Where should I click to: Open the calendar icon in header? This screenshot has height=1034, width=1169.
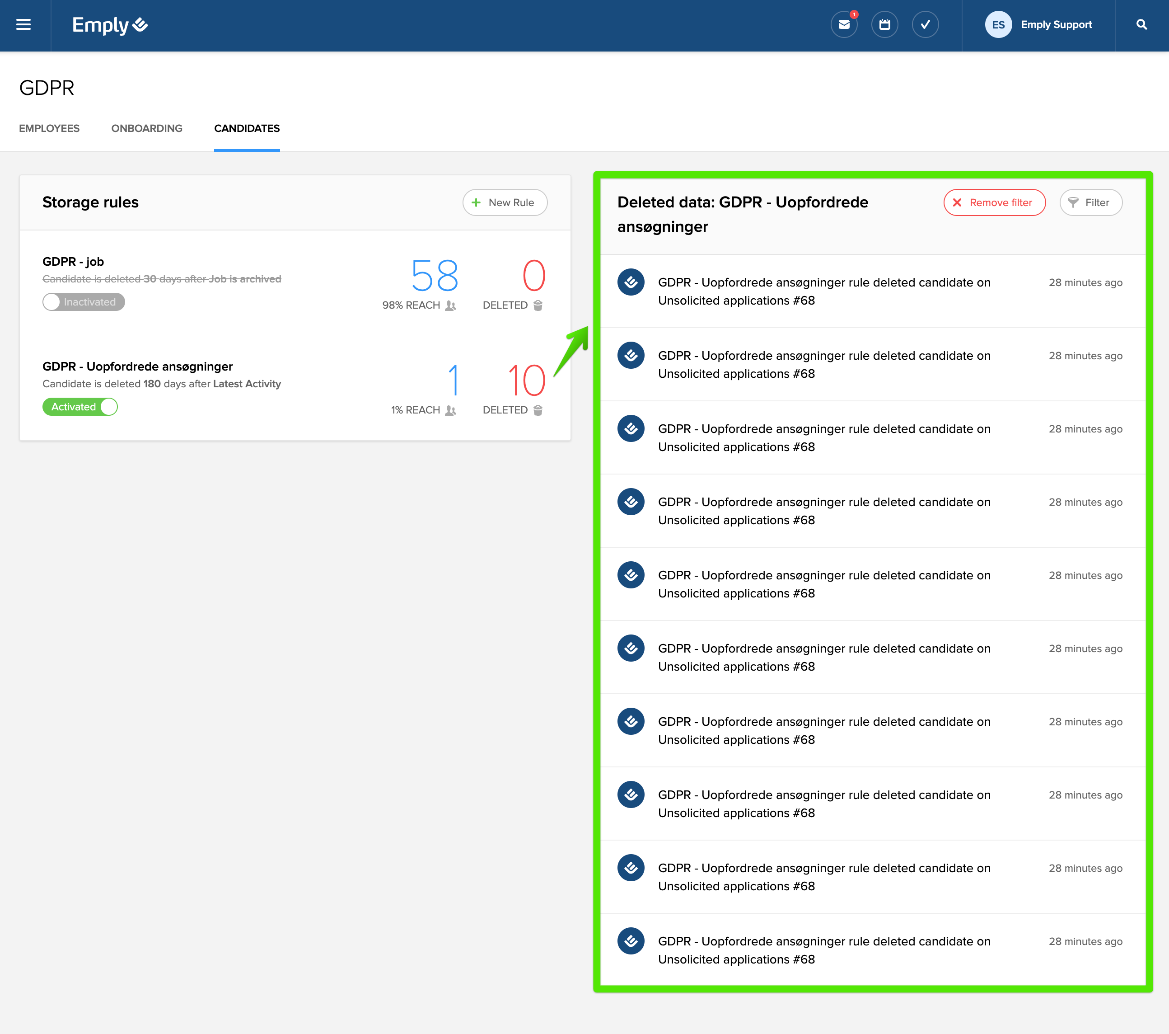[884, 24]
